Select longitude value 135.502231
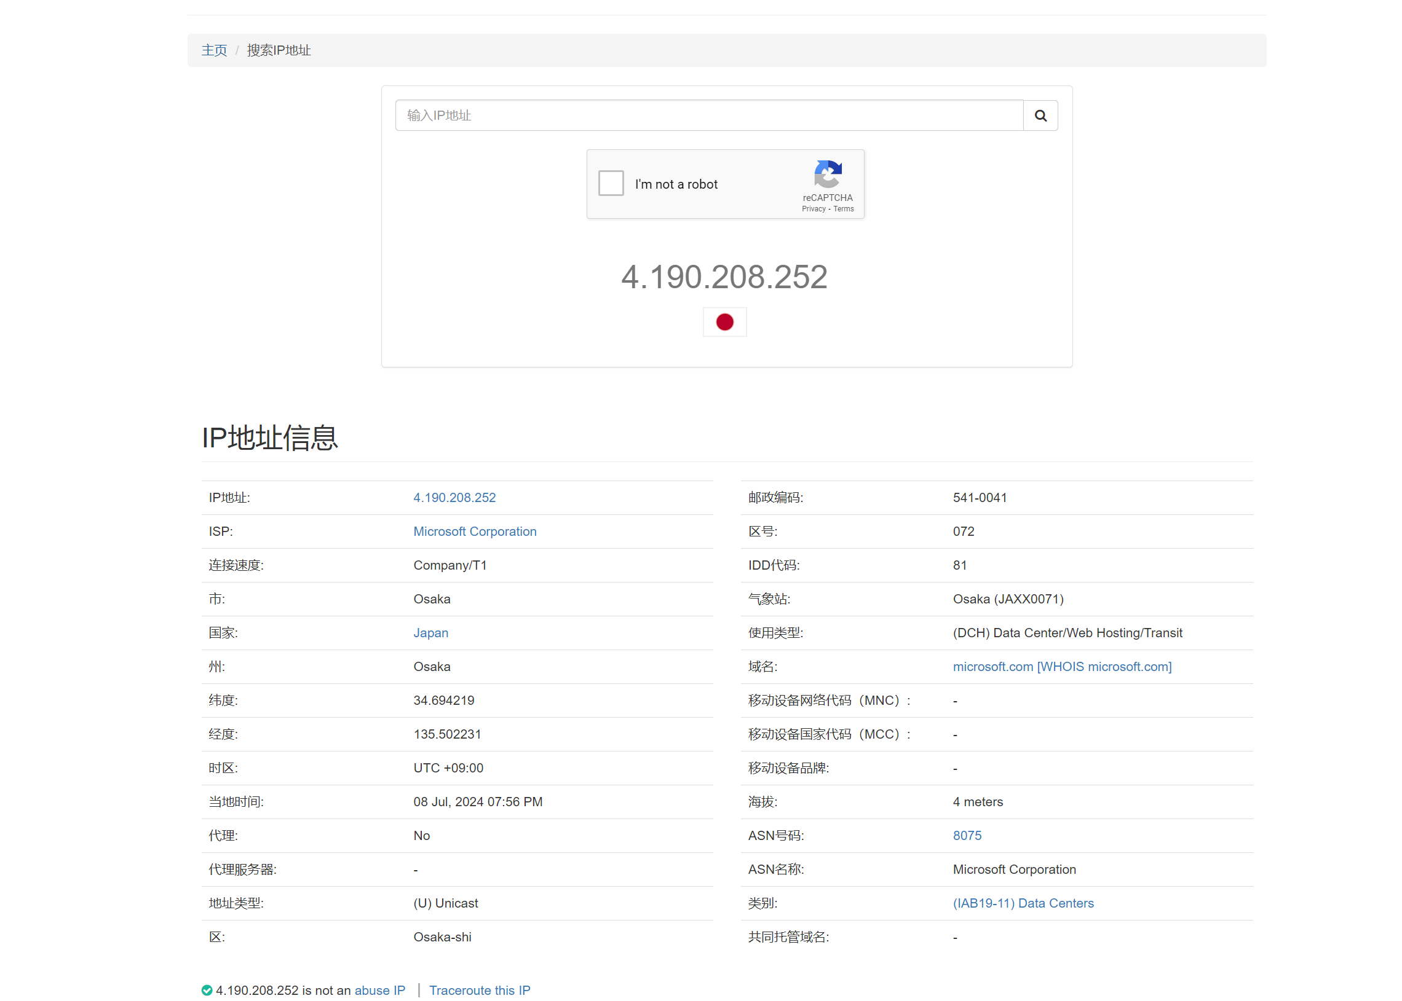This screenshot has height=1001, width=1402. 446,734
